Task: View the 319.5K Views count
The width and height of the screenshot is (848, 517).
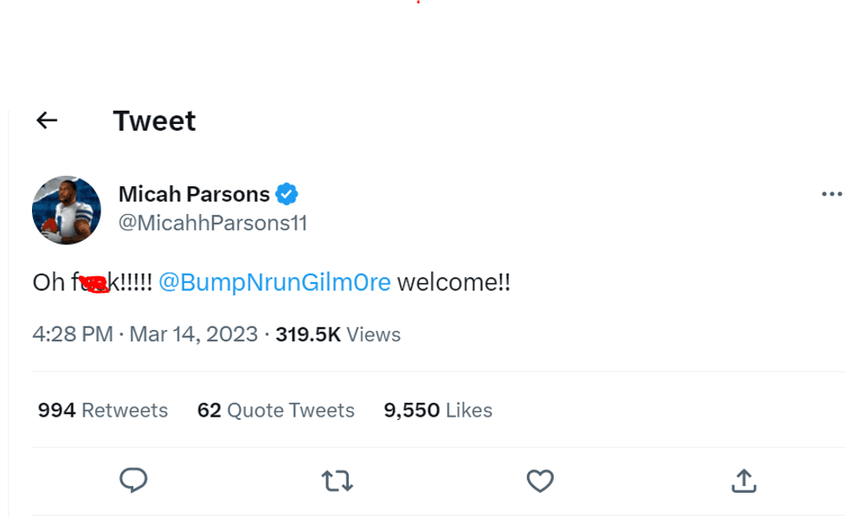Action: 337,334
